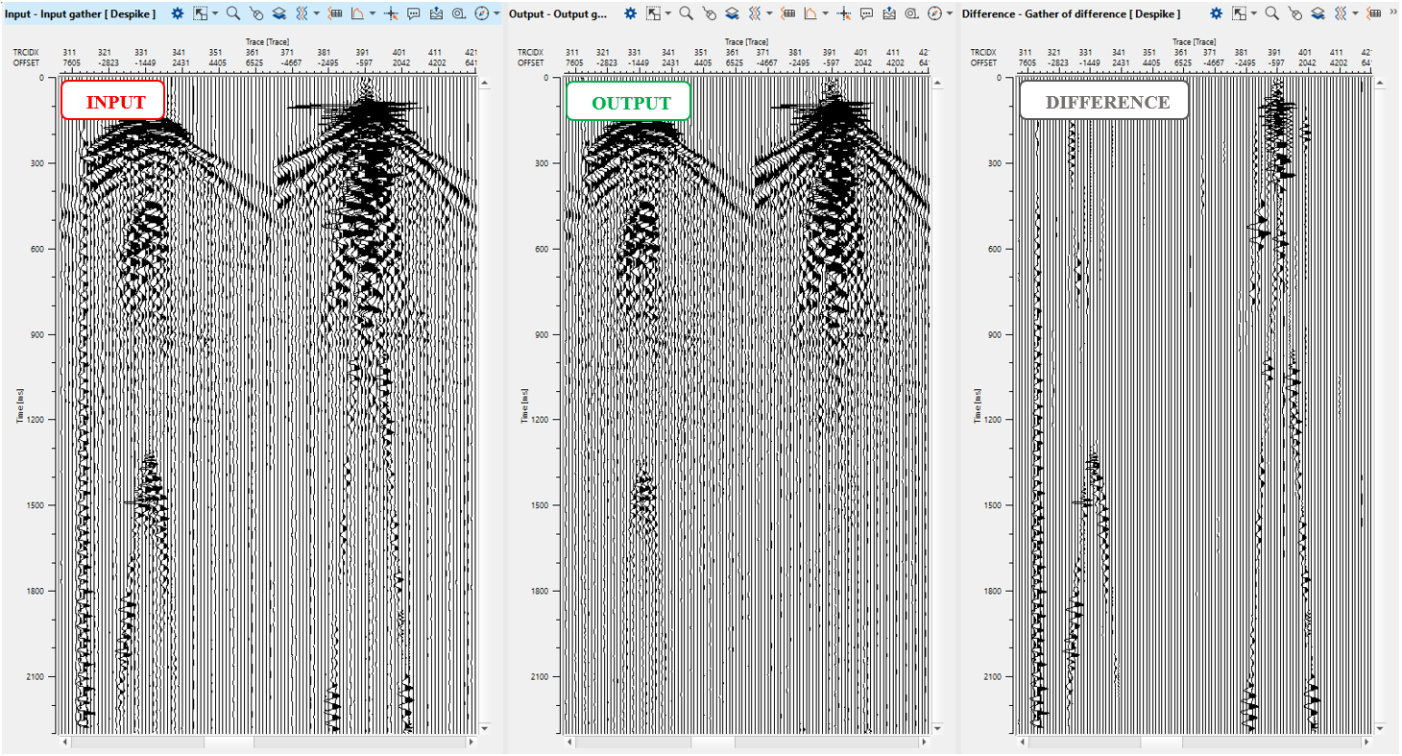Toggle the selection tool in Output panel
Viewport: 1402px width, 756px height.
coord(653,13)
